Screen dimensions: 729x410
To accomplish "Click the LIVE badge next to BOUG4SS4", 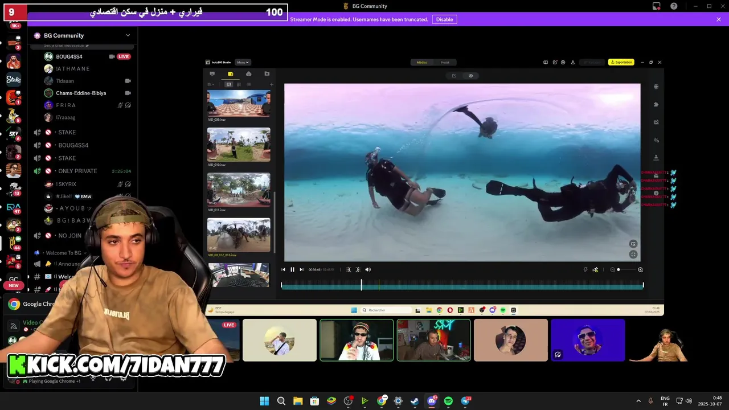I will coord(124,56).
